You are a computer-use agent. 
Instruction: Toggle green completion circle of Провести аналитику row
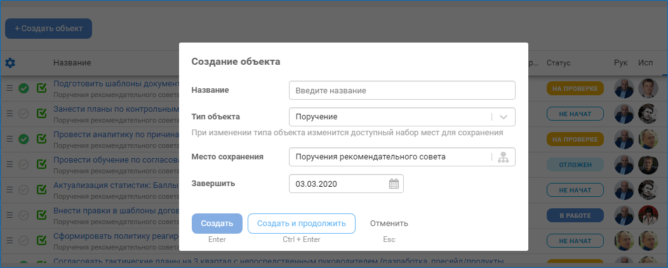[x=24, y=139]
